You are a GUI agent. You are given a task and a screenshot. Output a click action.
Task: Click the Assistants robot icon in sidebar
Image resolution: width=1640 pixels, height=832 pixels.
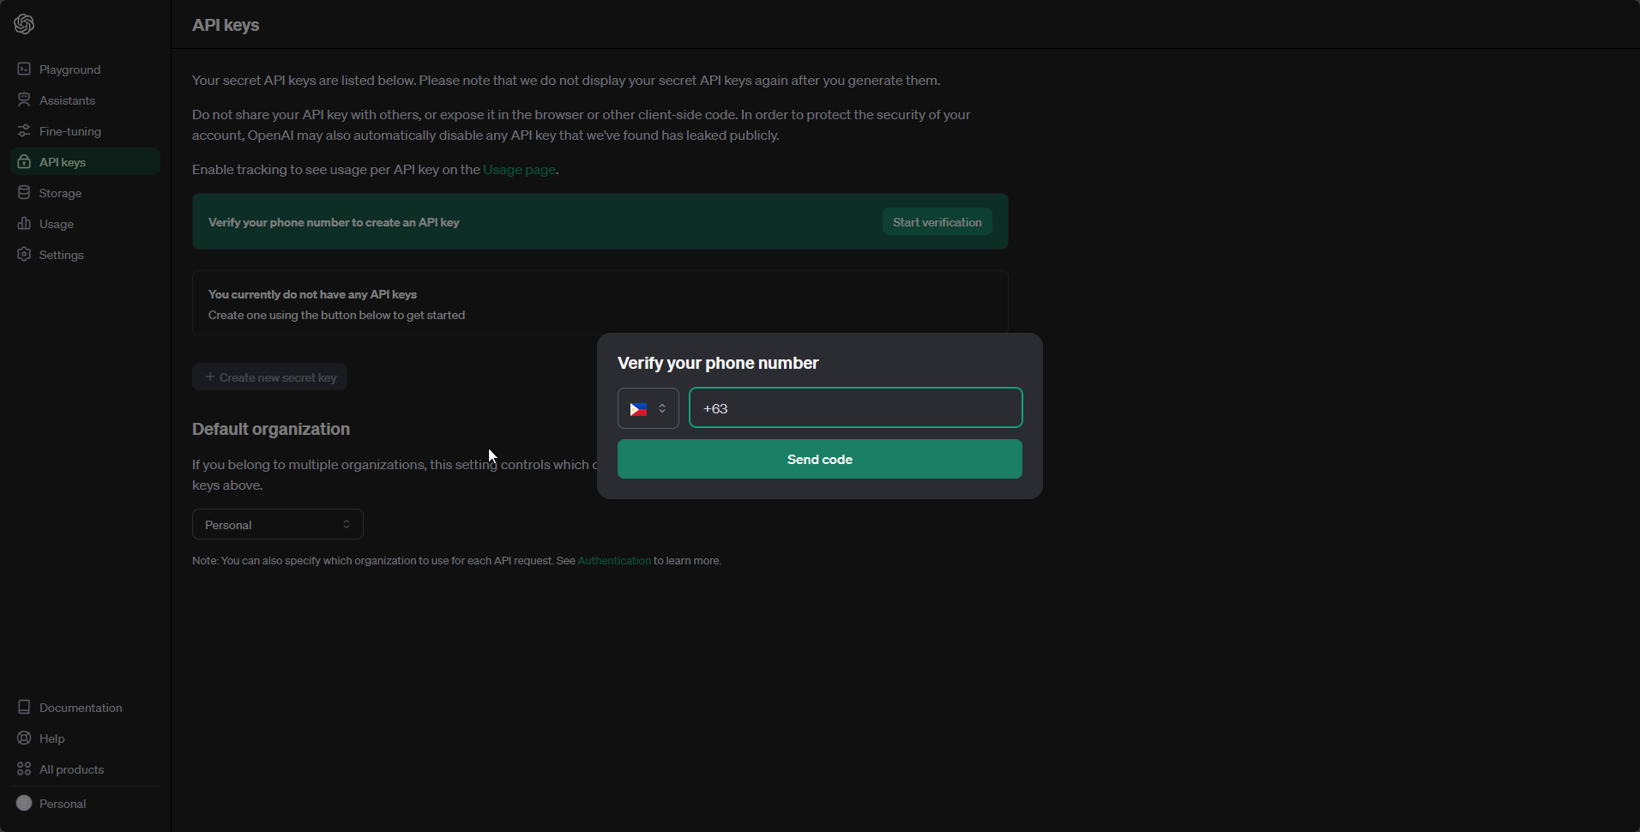(x=24, y=99)
